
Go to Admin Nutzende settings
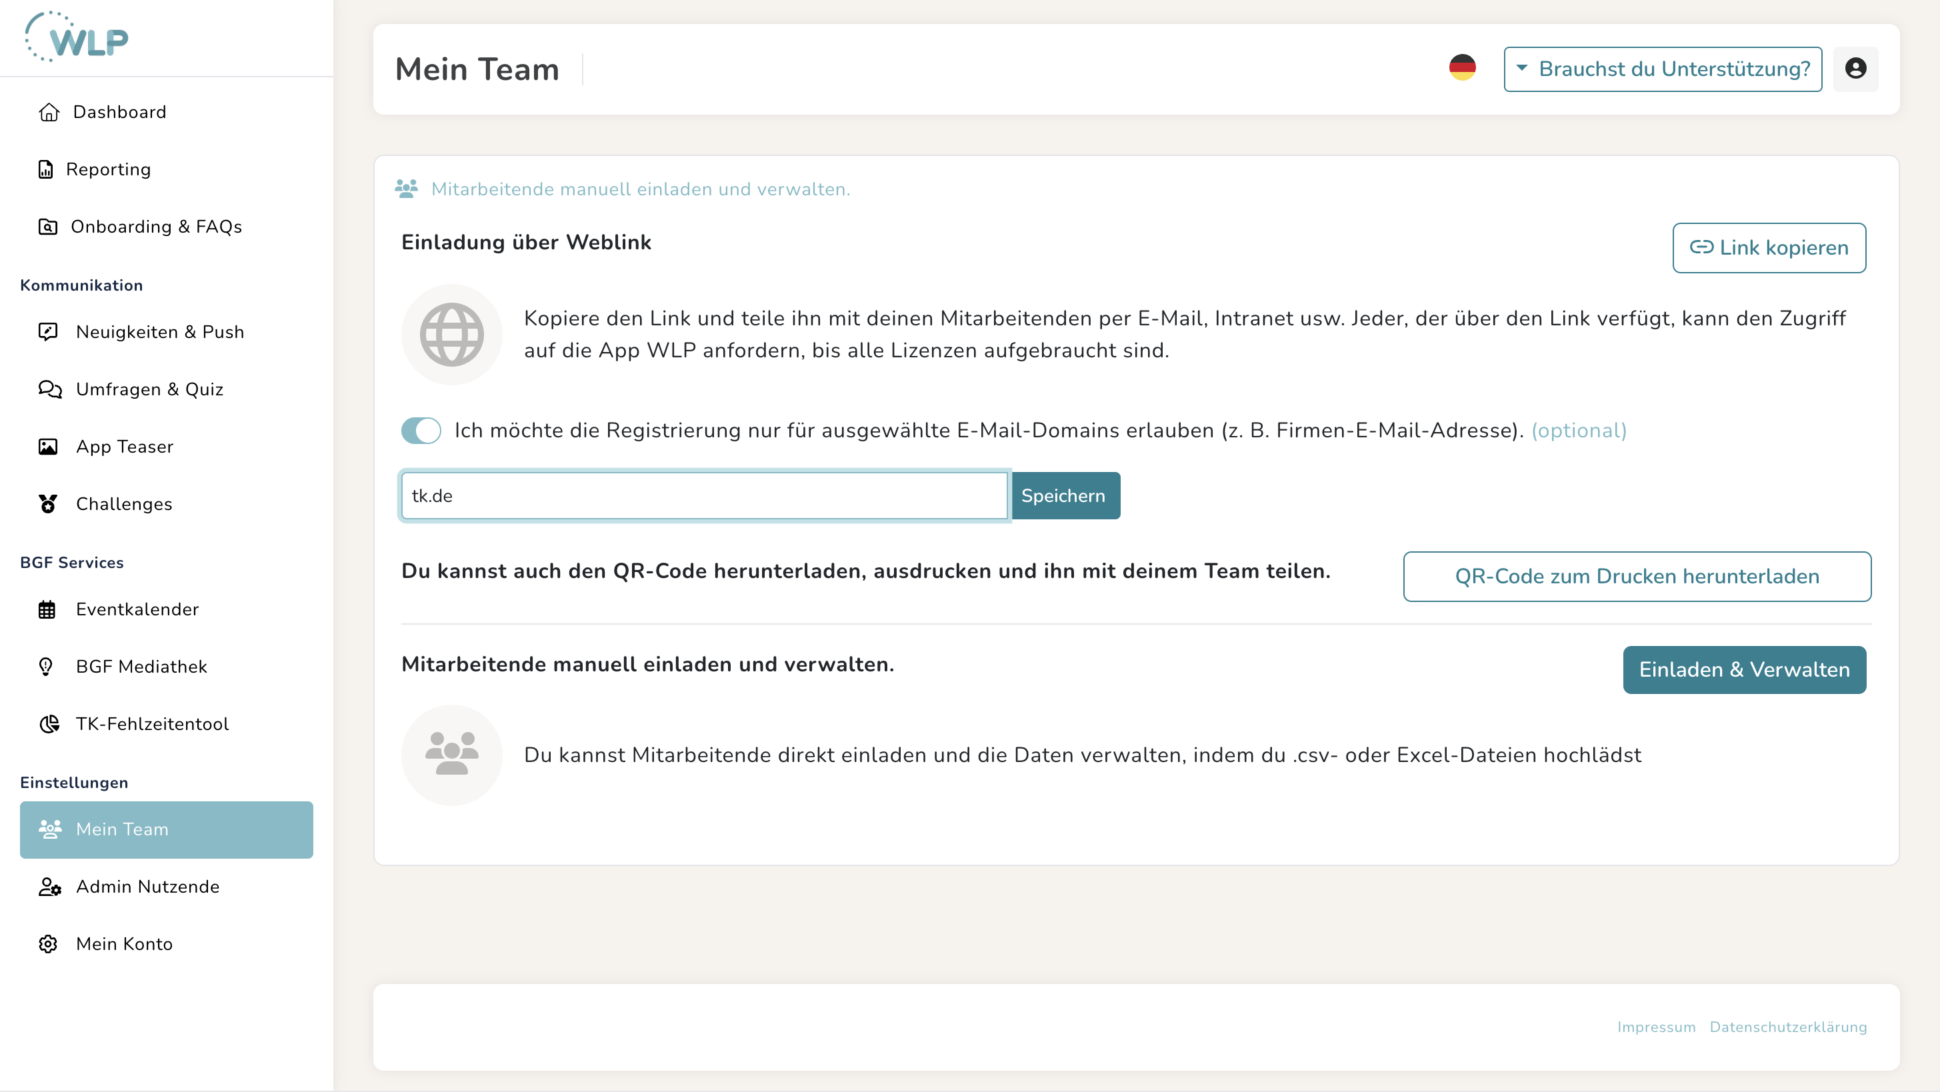pyautogui.click(x=147, y=887)
